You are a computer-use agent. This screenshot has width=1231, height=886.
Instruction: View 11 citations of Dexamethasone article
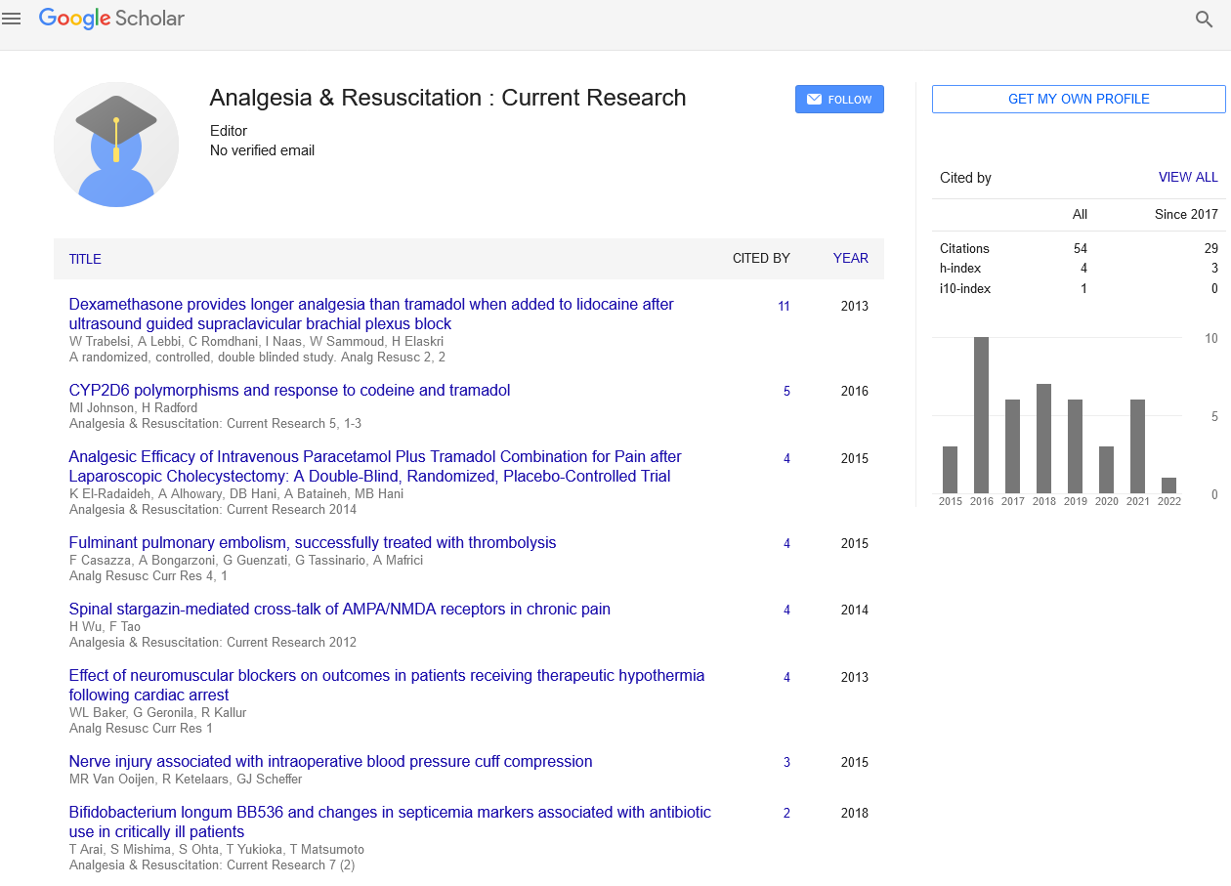pos(784,306)
